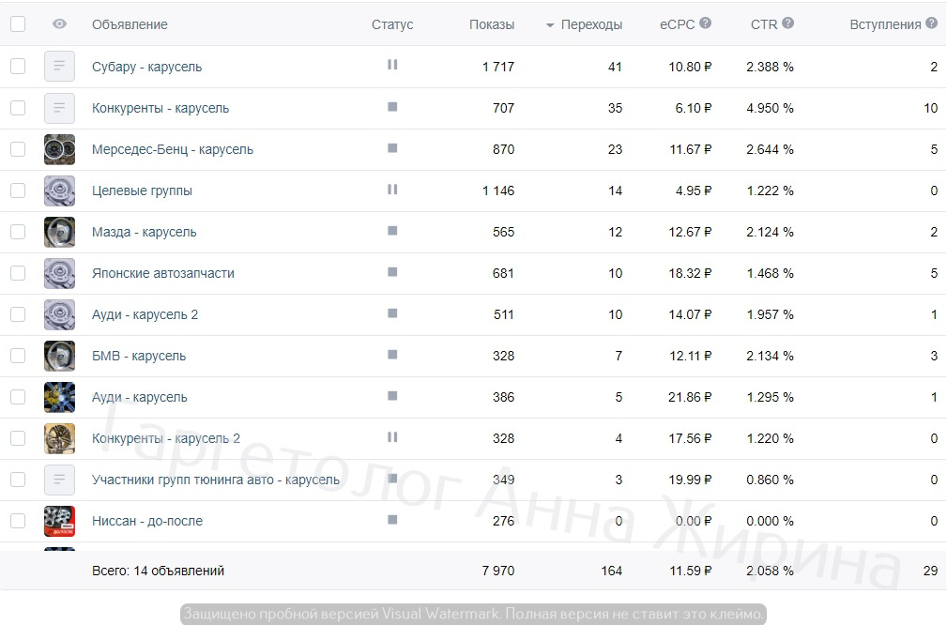Sort table by Показы column header
This screenshot has width=947, height=625.
(x=492, y=24)
